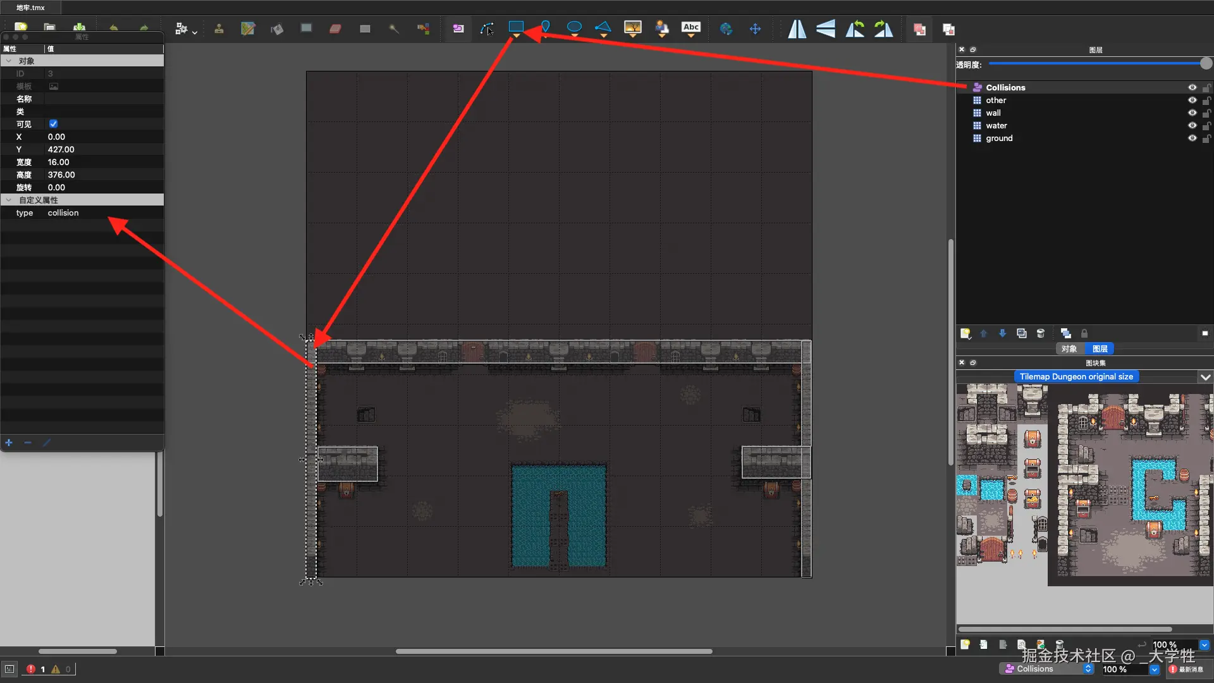1214x683 pixels.
Task: Collapse the 对象 property group
Action: click(9, 61)
